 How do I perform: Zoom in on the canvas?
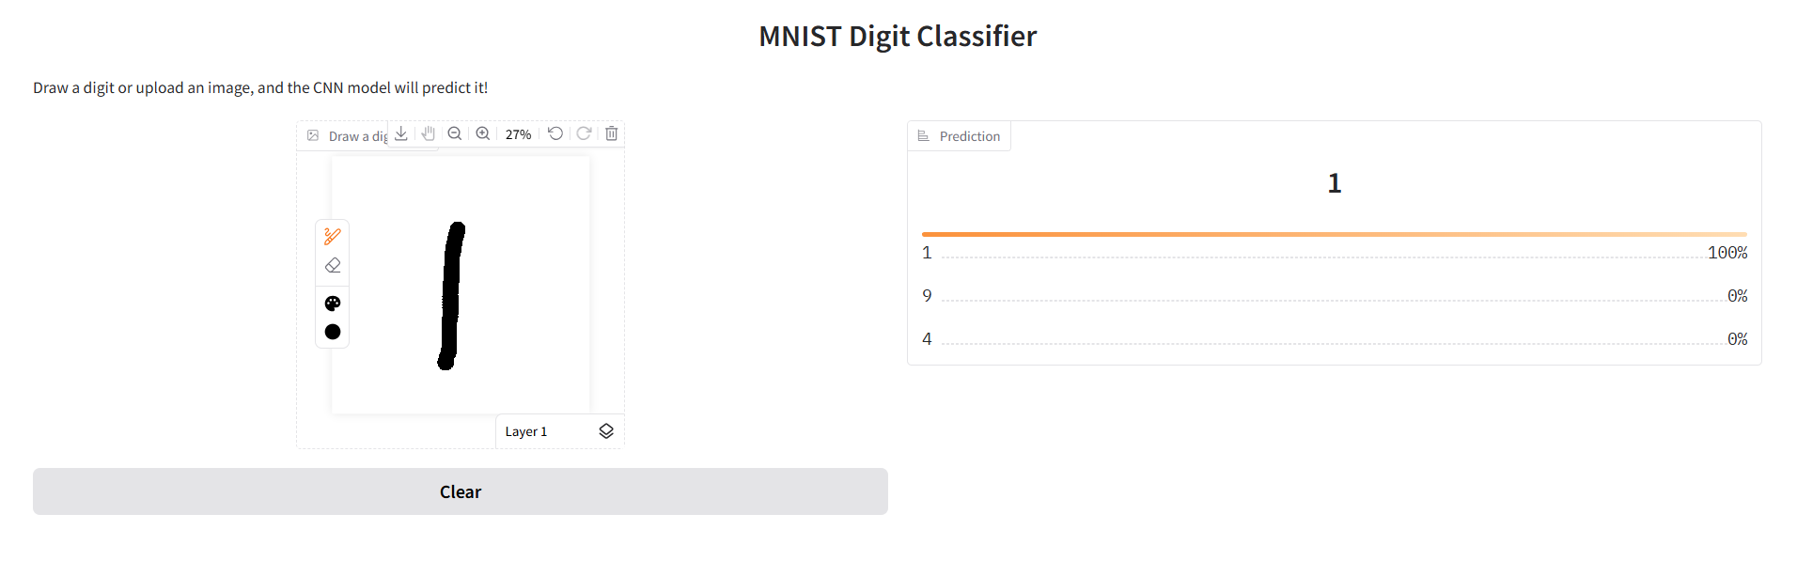[x=483, y=133]
